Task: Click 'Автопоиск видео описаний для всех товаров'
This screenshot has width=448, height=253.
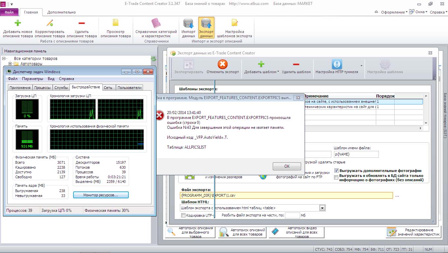Action: coord(296,232)
